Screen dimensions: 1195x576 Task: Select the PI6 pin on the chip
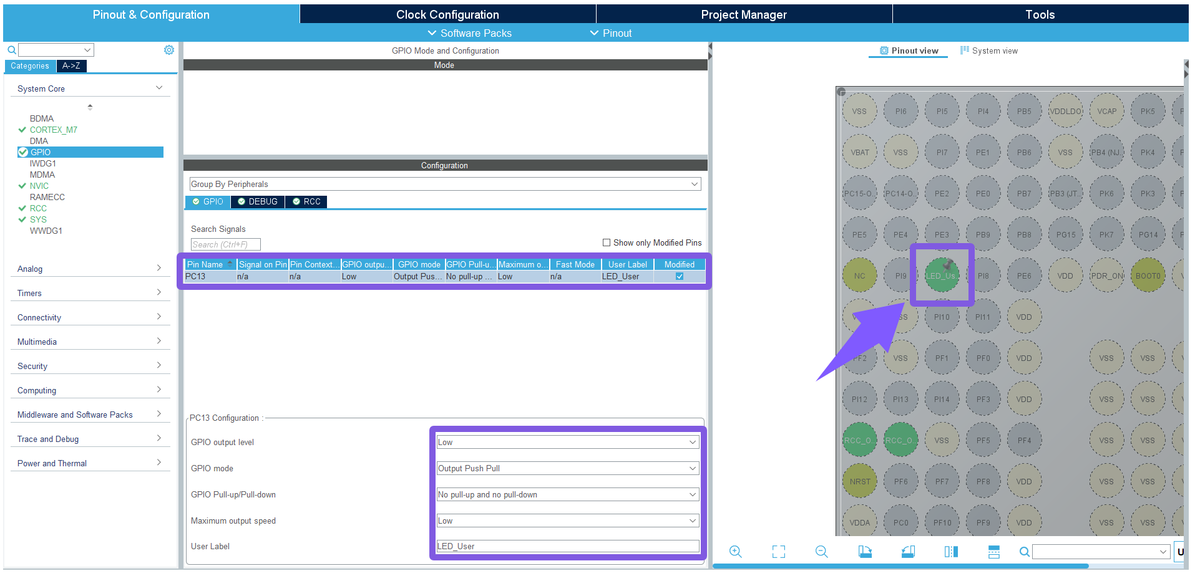900,111
